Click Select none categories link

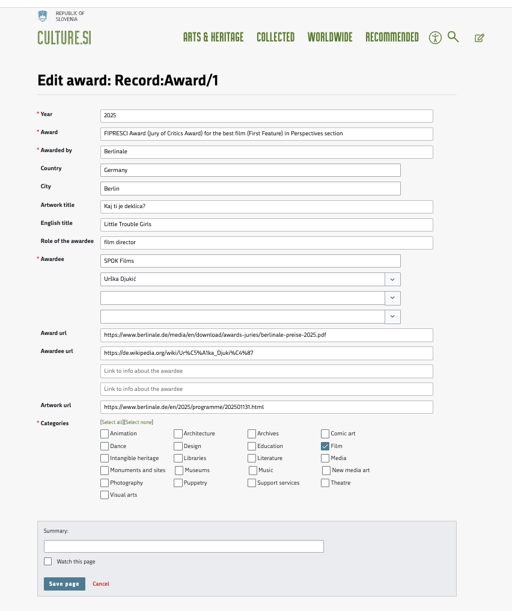point(139,422)
